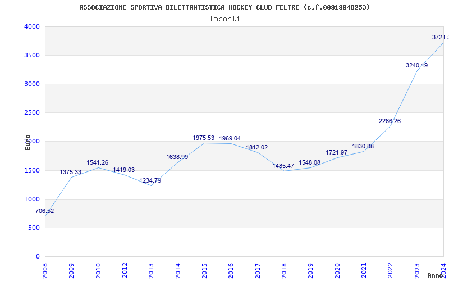Image resolution: width=449 pixels, height=281 pixels.
Task: Click the 1975.53 peak value label
Action: click(x=204, y=138)
